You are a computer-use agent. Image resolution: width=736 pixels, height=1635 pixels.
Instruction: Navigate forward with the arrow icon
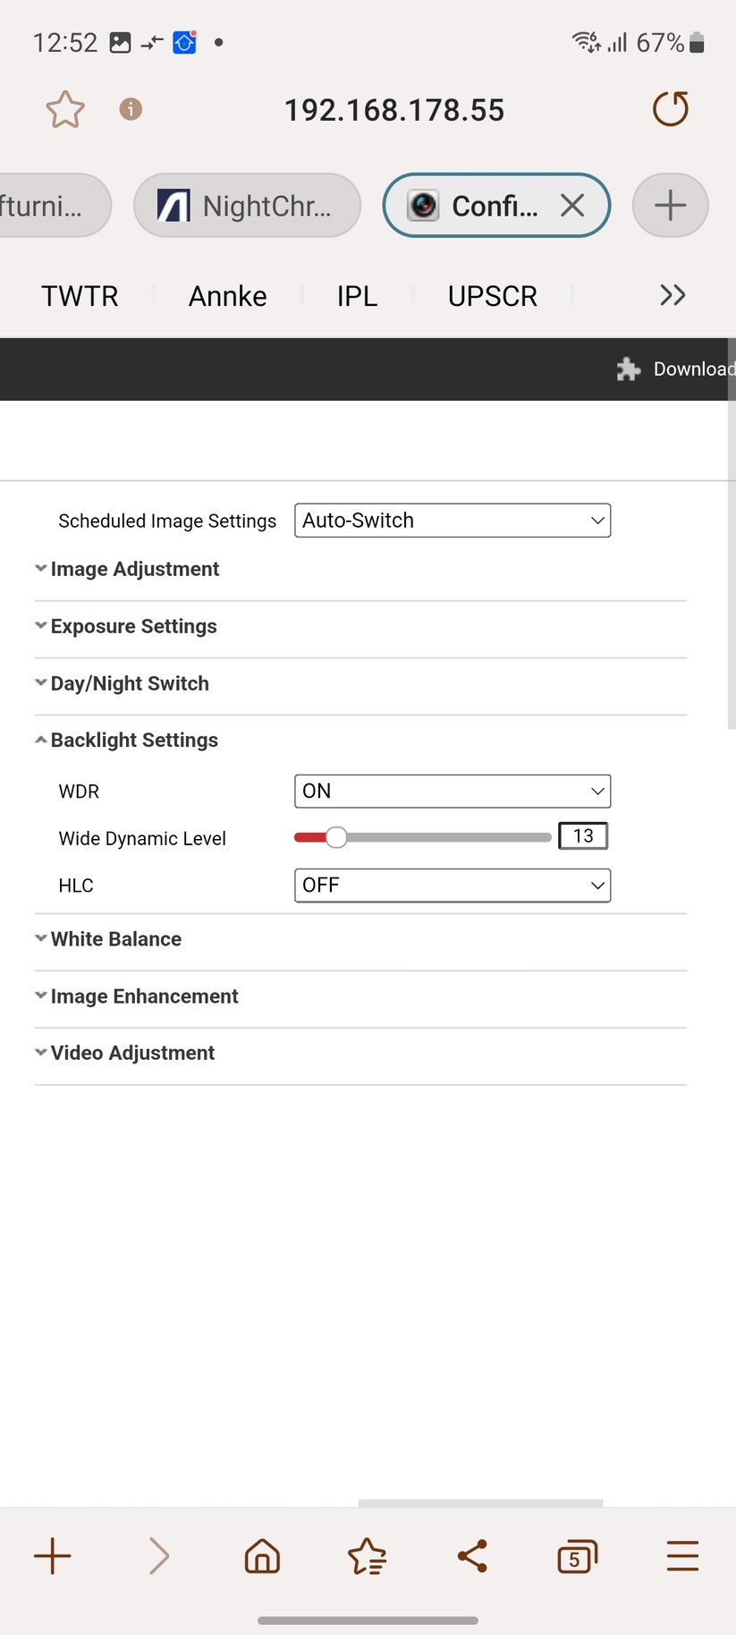tap(157, 1556)
